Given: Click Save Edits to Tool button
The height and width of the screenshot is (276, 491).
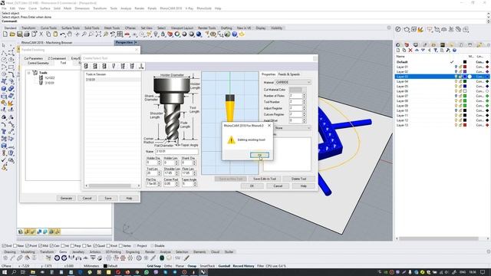Looking at the screenshot, I should pos(265,179).
